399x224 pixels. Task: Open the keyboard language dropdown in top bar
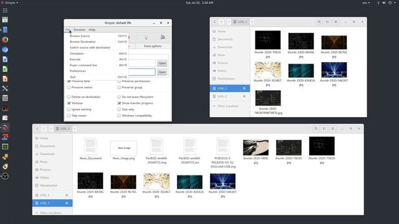tap(366, 2)
